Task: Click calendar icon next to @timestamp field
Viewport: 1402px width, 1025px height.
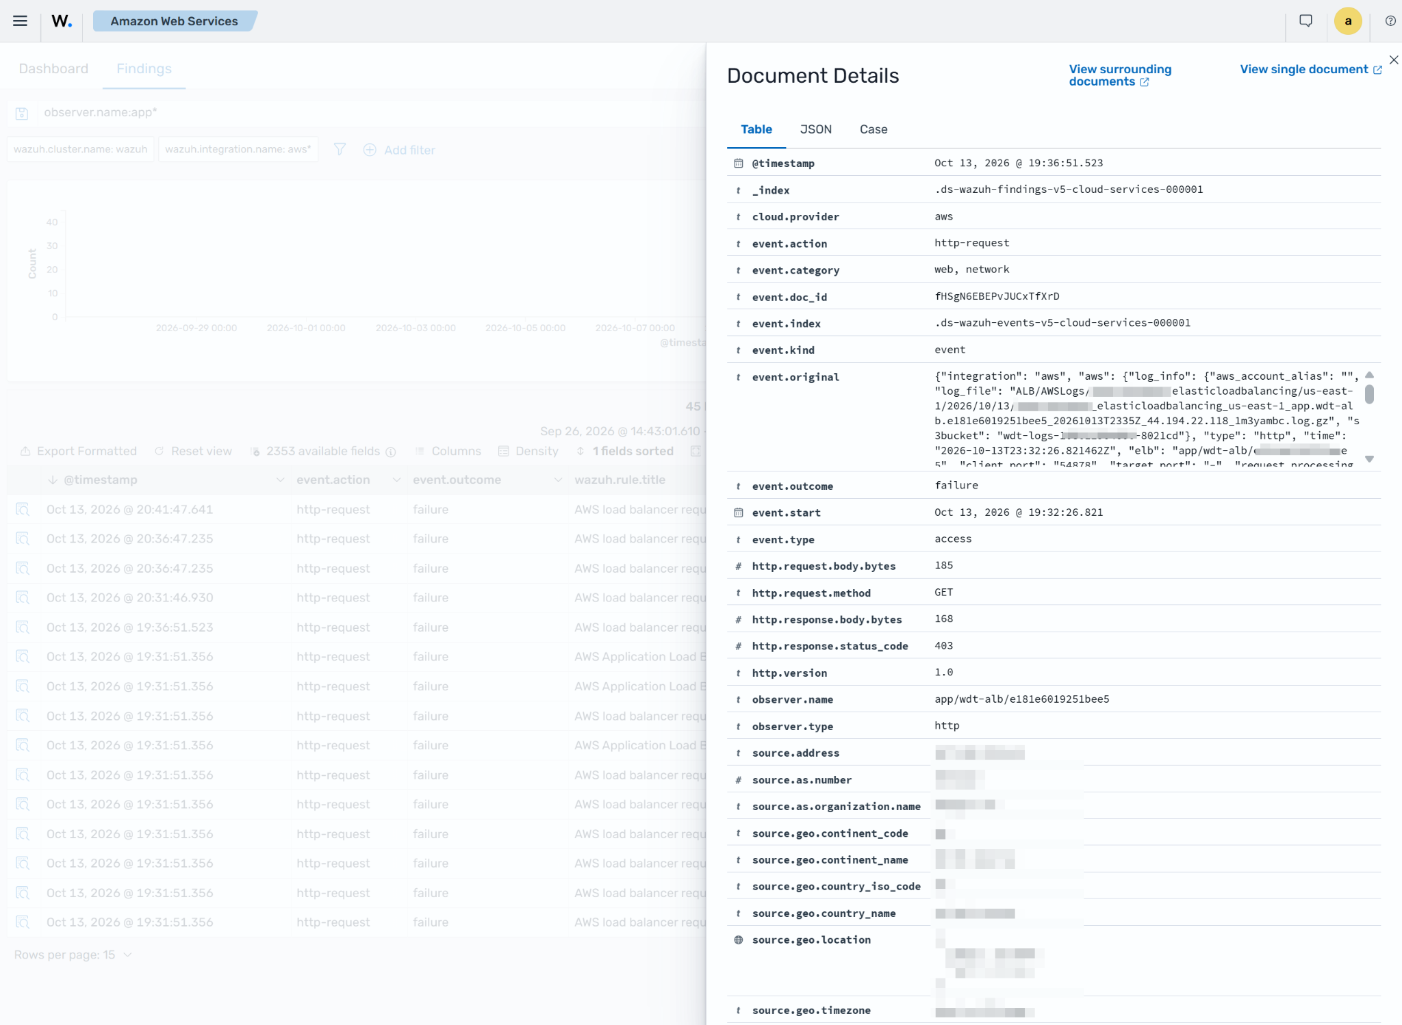Action: (738, 163)
